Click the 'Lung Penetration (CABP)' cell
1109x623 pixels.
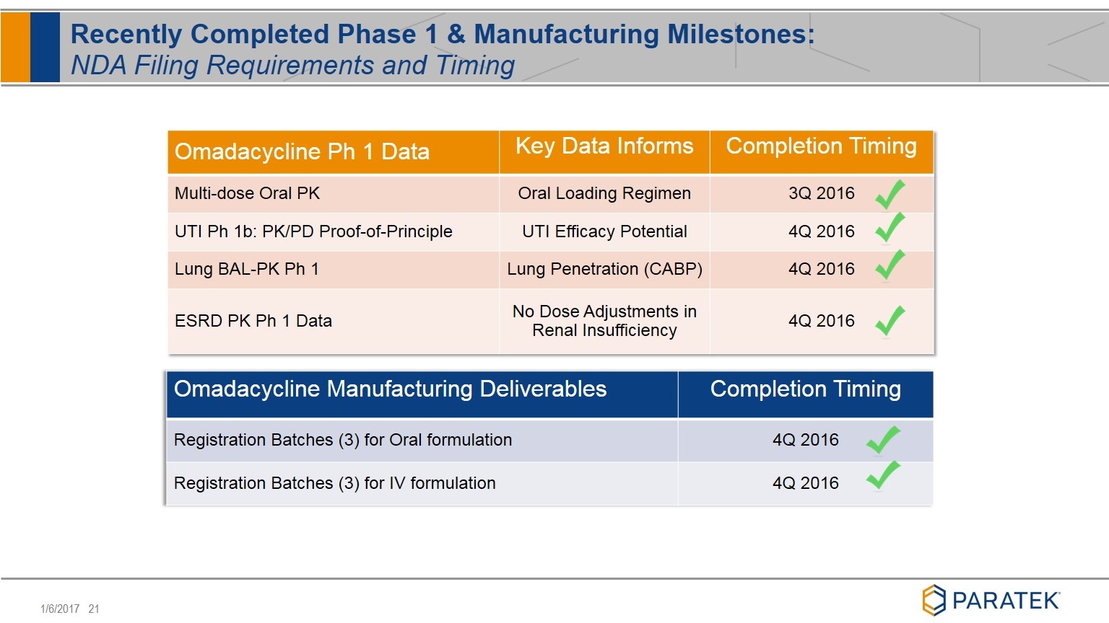(x=604, y=269)
